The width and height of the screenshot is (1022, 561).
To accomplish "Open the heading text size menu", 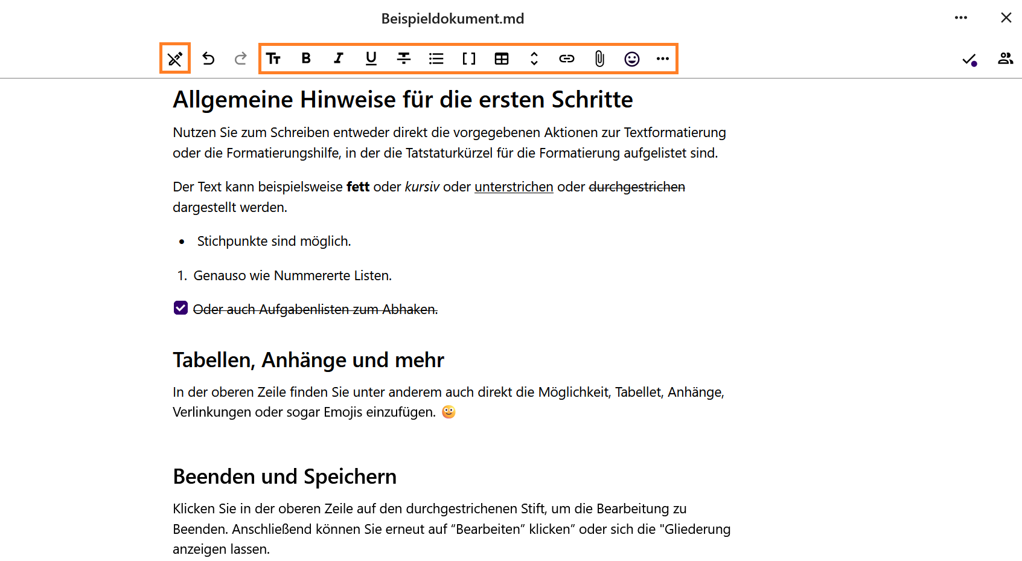I will click(x=273, y=59).
